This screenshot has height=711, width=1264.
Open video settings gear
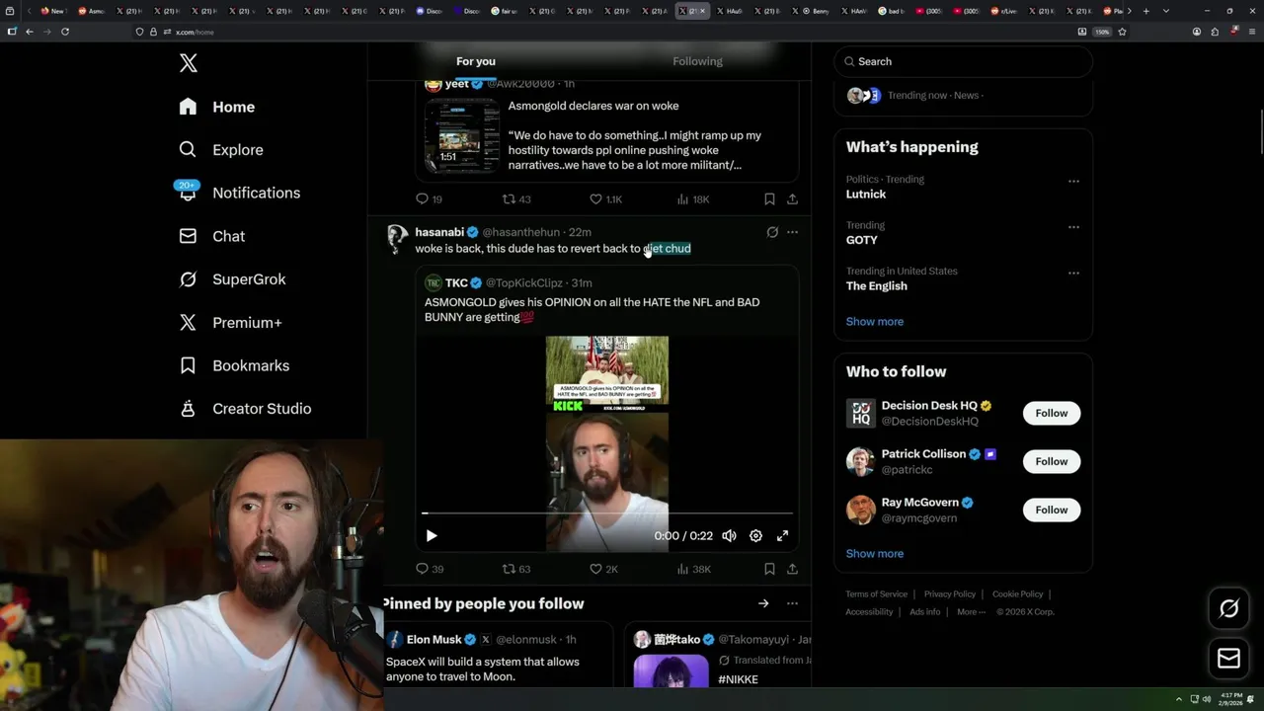click(x=755, y=535)
